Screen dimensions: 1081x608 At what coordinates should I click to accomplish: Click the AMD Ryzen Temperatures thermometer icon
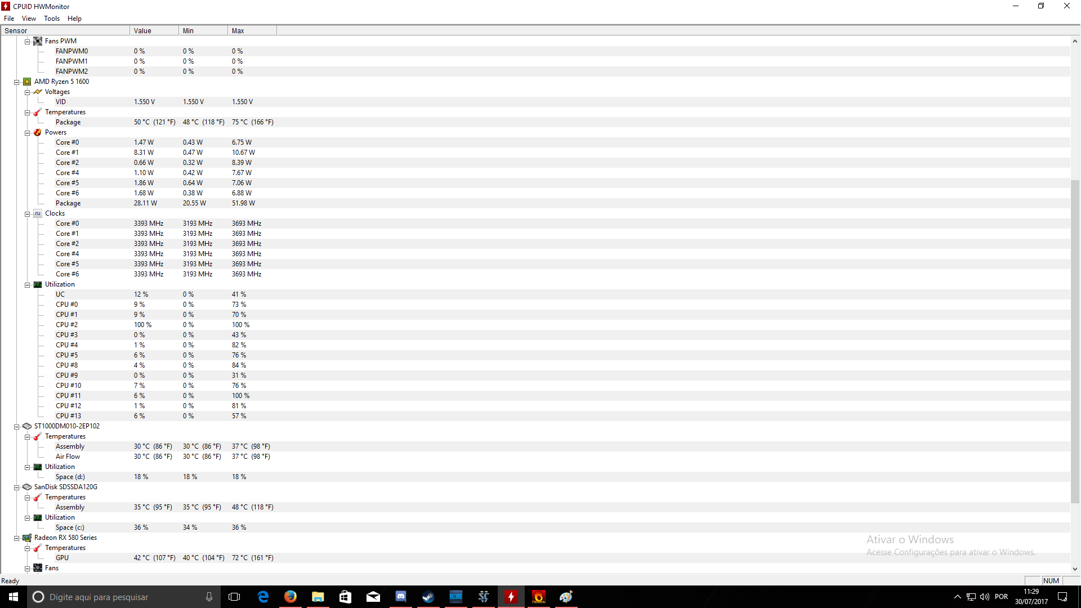click(38, 112)
